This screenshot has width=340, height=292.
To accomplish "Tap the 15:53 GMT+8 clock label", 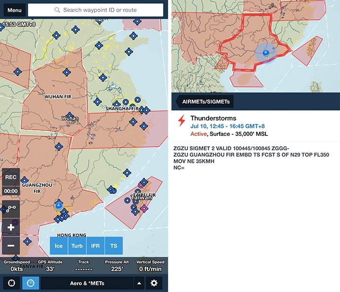I will pos(19,24).
